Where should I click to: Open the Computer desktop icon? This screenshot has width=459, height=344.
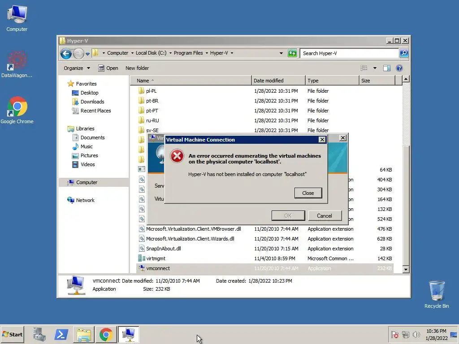click(x=17, y=18)
